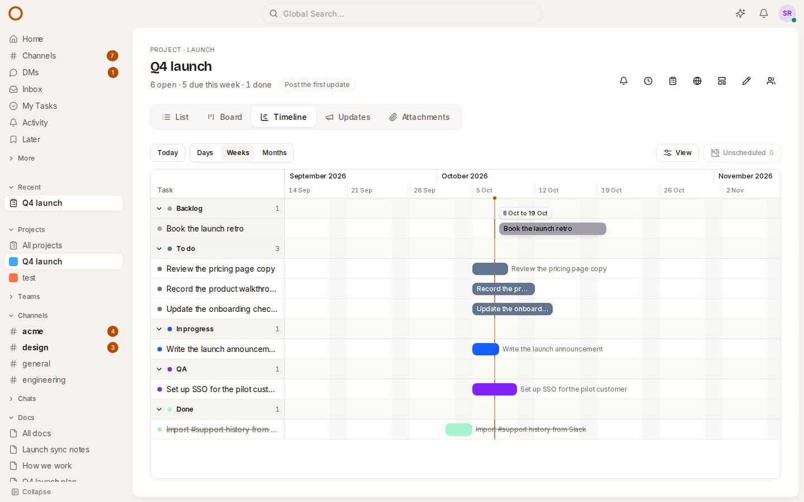Click the project clipboard icon
The height and width of the screenshot is (502, 804).
click(x=673, y=81)
